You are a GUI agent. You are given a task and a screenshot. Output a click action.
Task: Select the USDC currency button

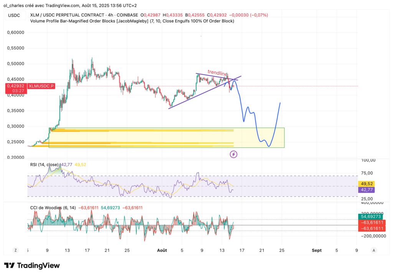click(x=13, y=15)
